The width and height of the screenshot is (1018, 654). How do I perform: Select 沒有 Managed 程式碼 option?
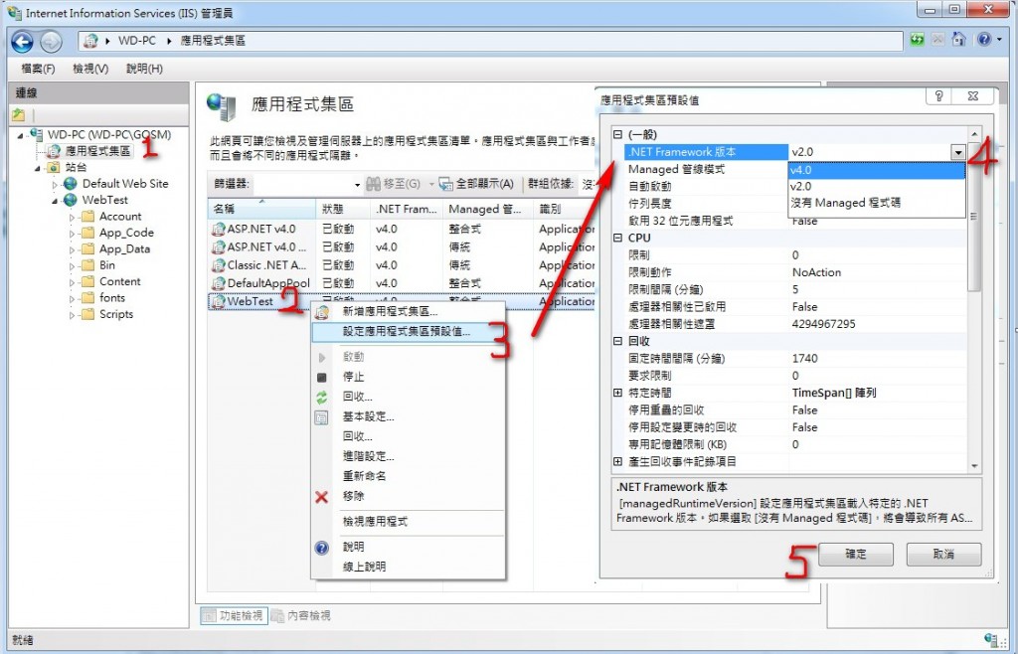point(877,203)
